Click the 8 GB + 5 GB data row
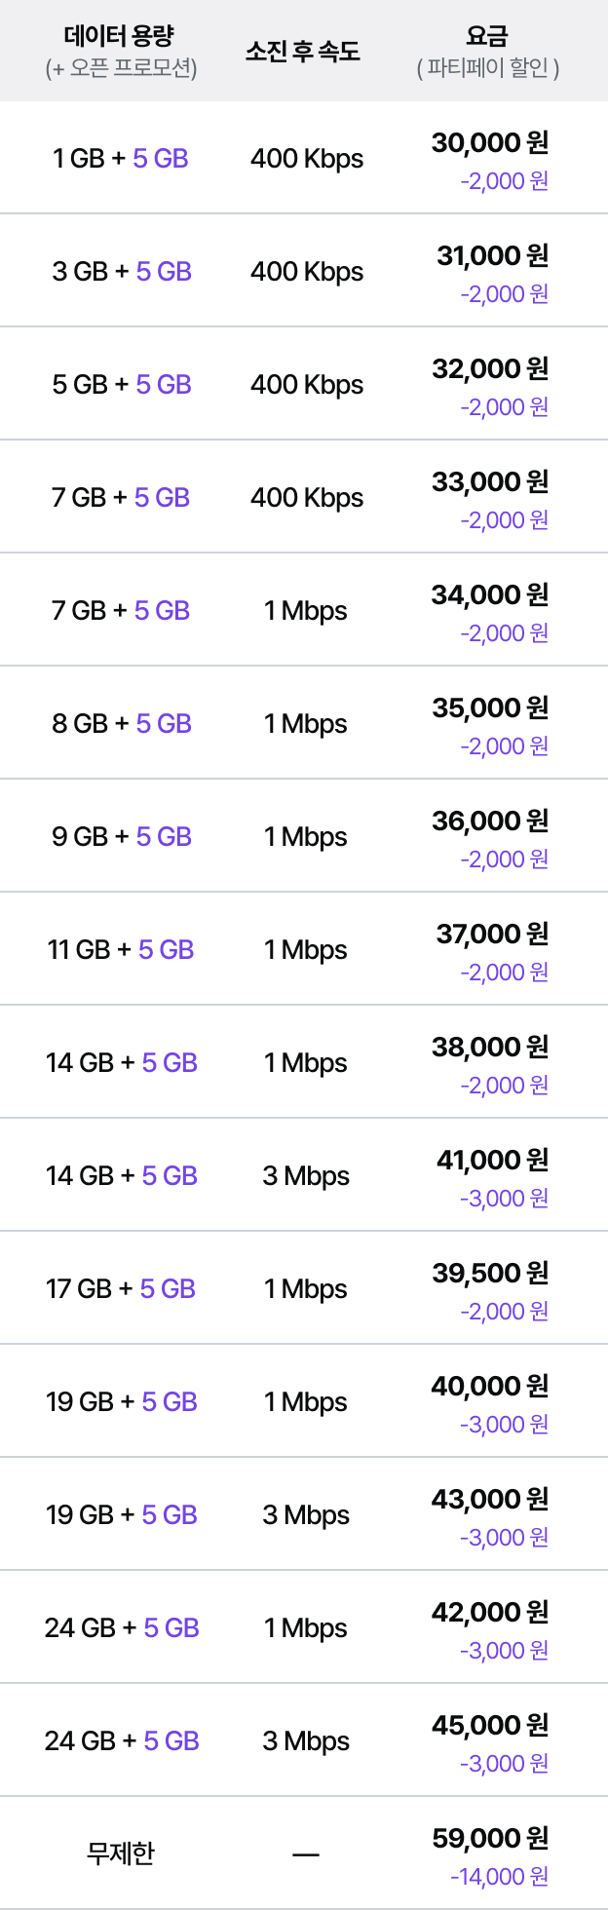 tap(304, 723)
